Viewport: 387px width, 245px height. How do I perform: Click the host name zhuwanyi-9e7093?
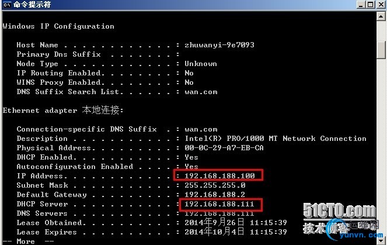coord(219,45)
